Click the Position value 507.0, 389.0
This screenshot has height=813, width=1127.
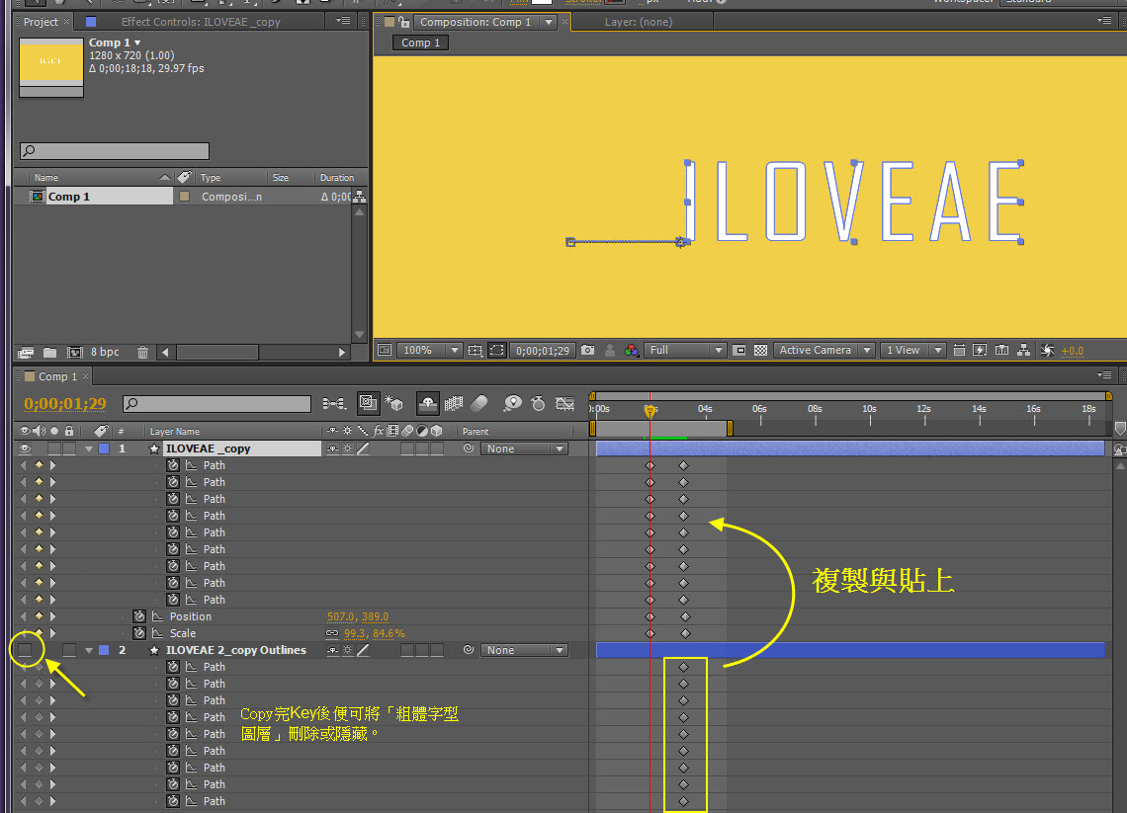(x=357, y=617)
